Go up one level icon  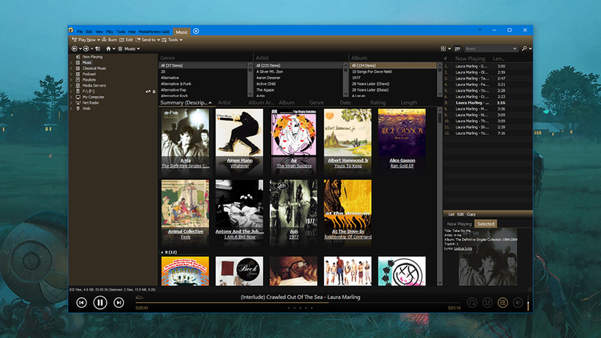point(98,49)
